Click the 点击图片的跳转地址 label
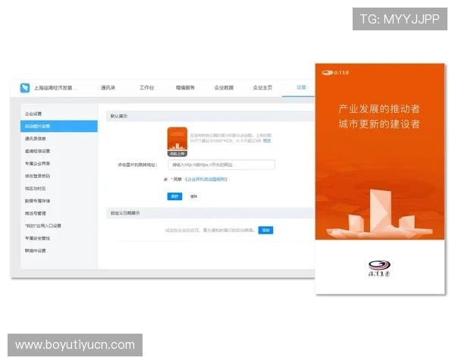 [x=137, y=165]
